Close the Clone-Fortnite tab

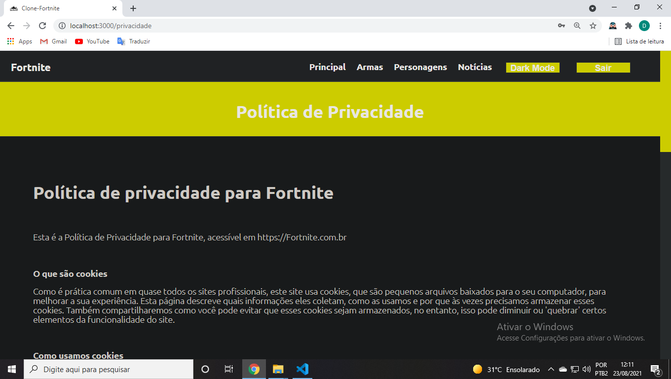point(114,8)
